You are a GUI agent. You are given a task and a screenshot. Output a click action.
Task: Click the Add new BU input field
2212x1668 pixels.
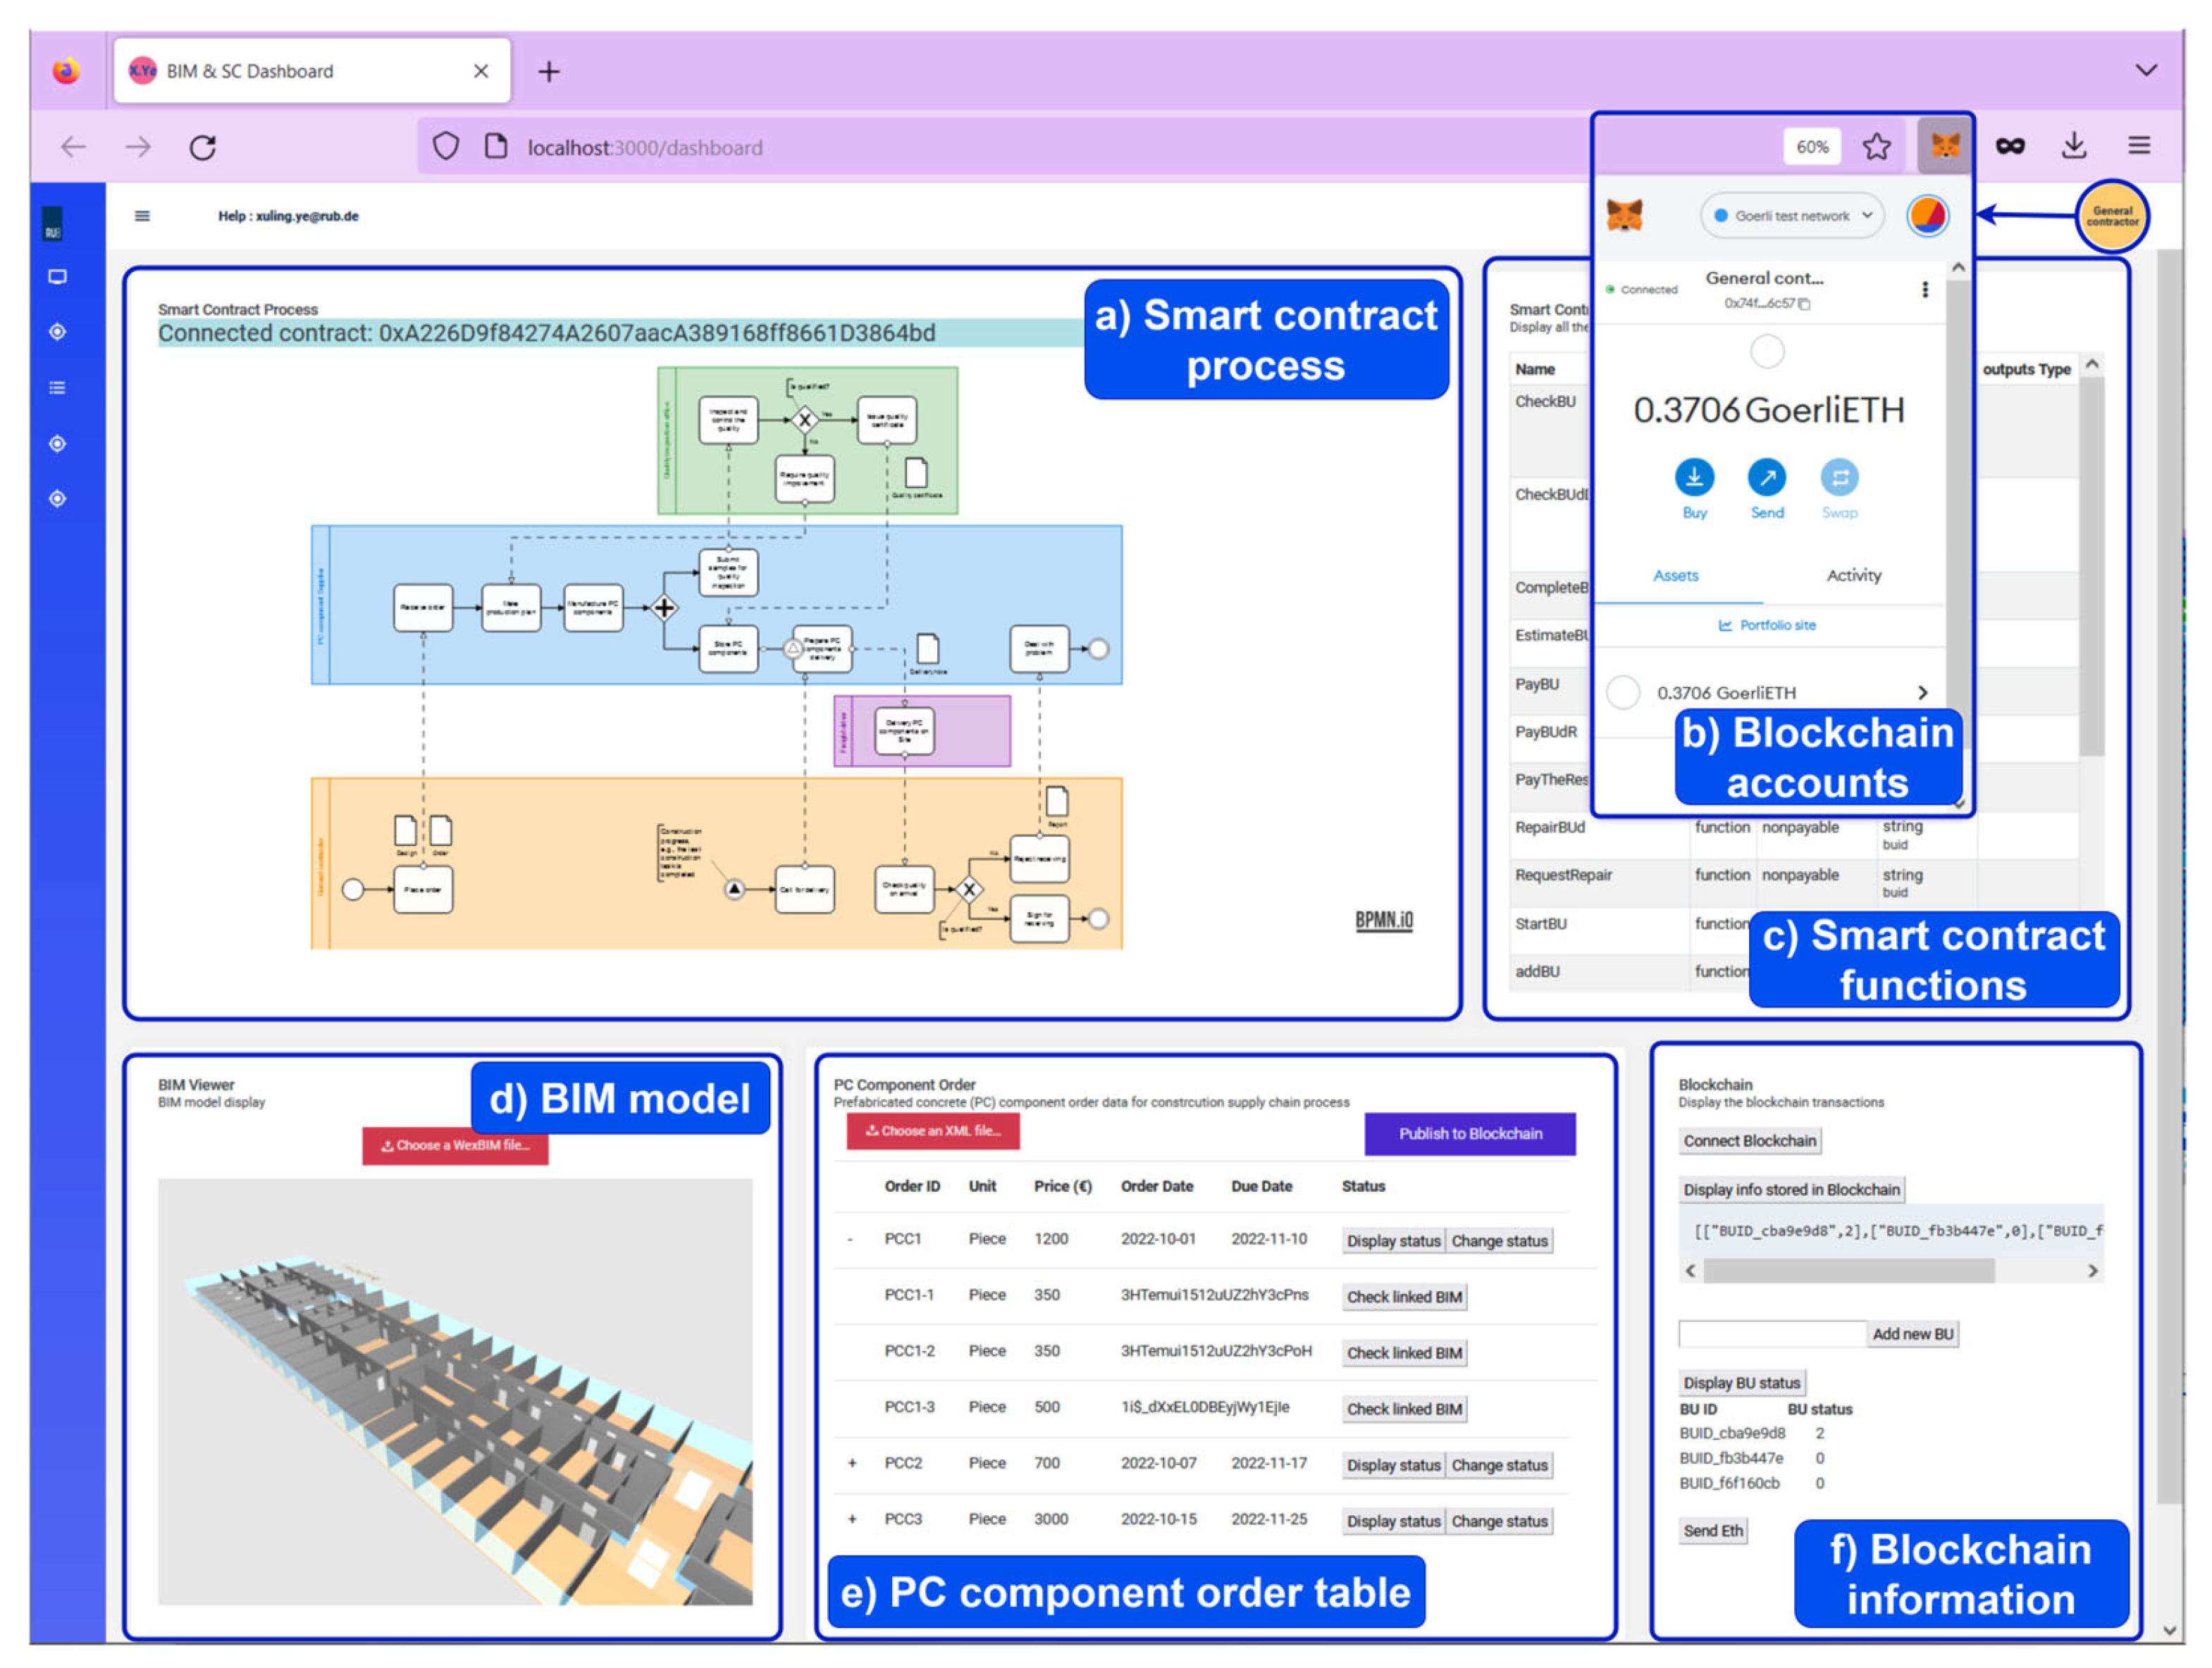tap(1772, 1333)
